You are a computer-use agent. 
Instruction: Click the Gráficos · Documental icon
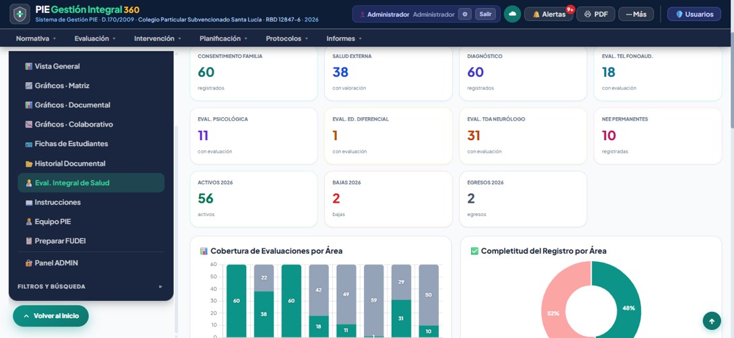tap(29, 105)
